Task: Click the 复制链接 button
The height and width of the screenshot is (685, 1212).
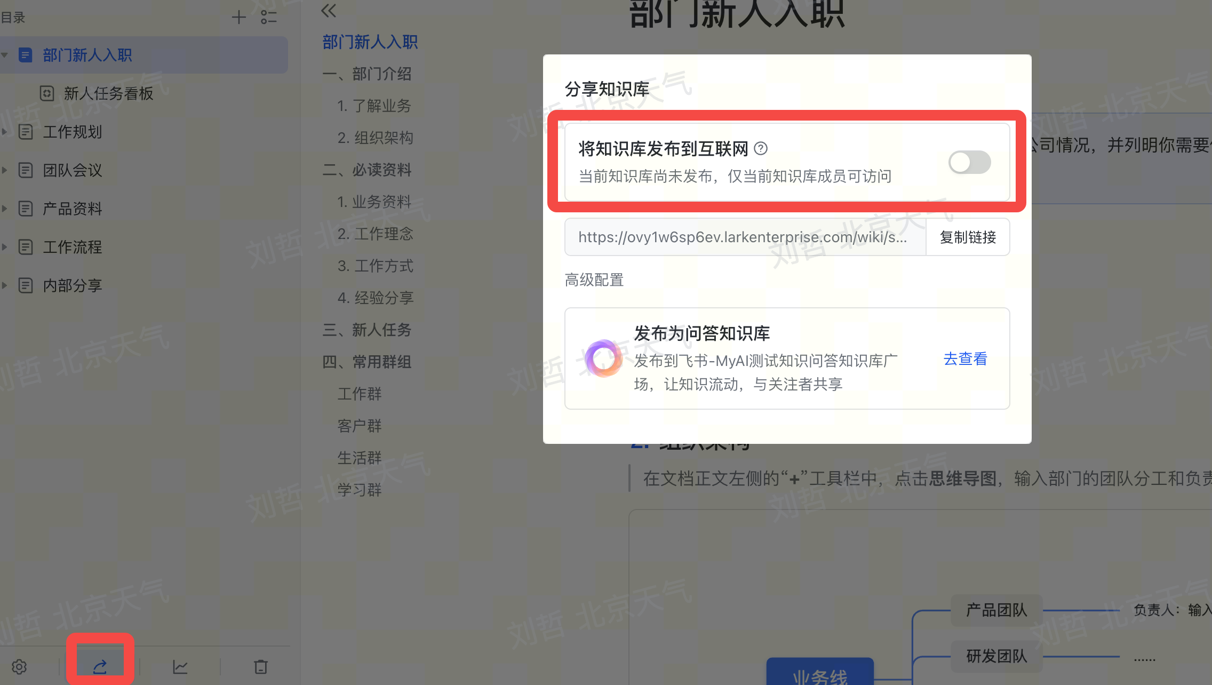Action: click(x=968, y=237)
